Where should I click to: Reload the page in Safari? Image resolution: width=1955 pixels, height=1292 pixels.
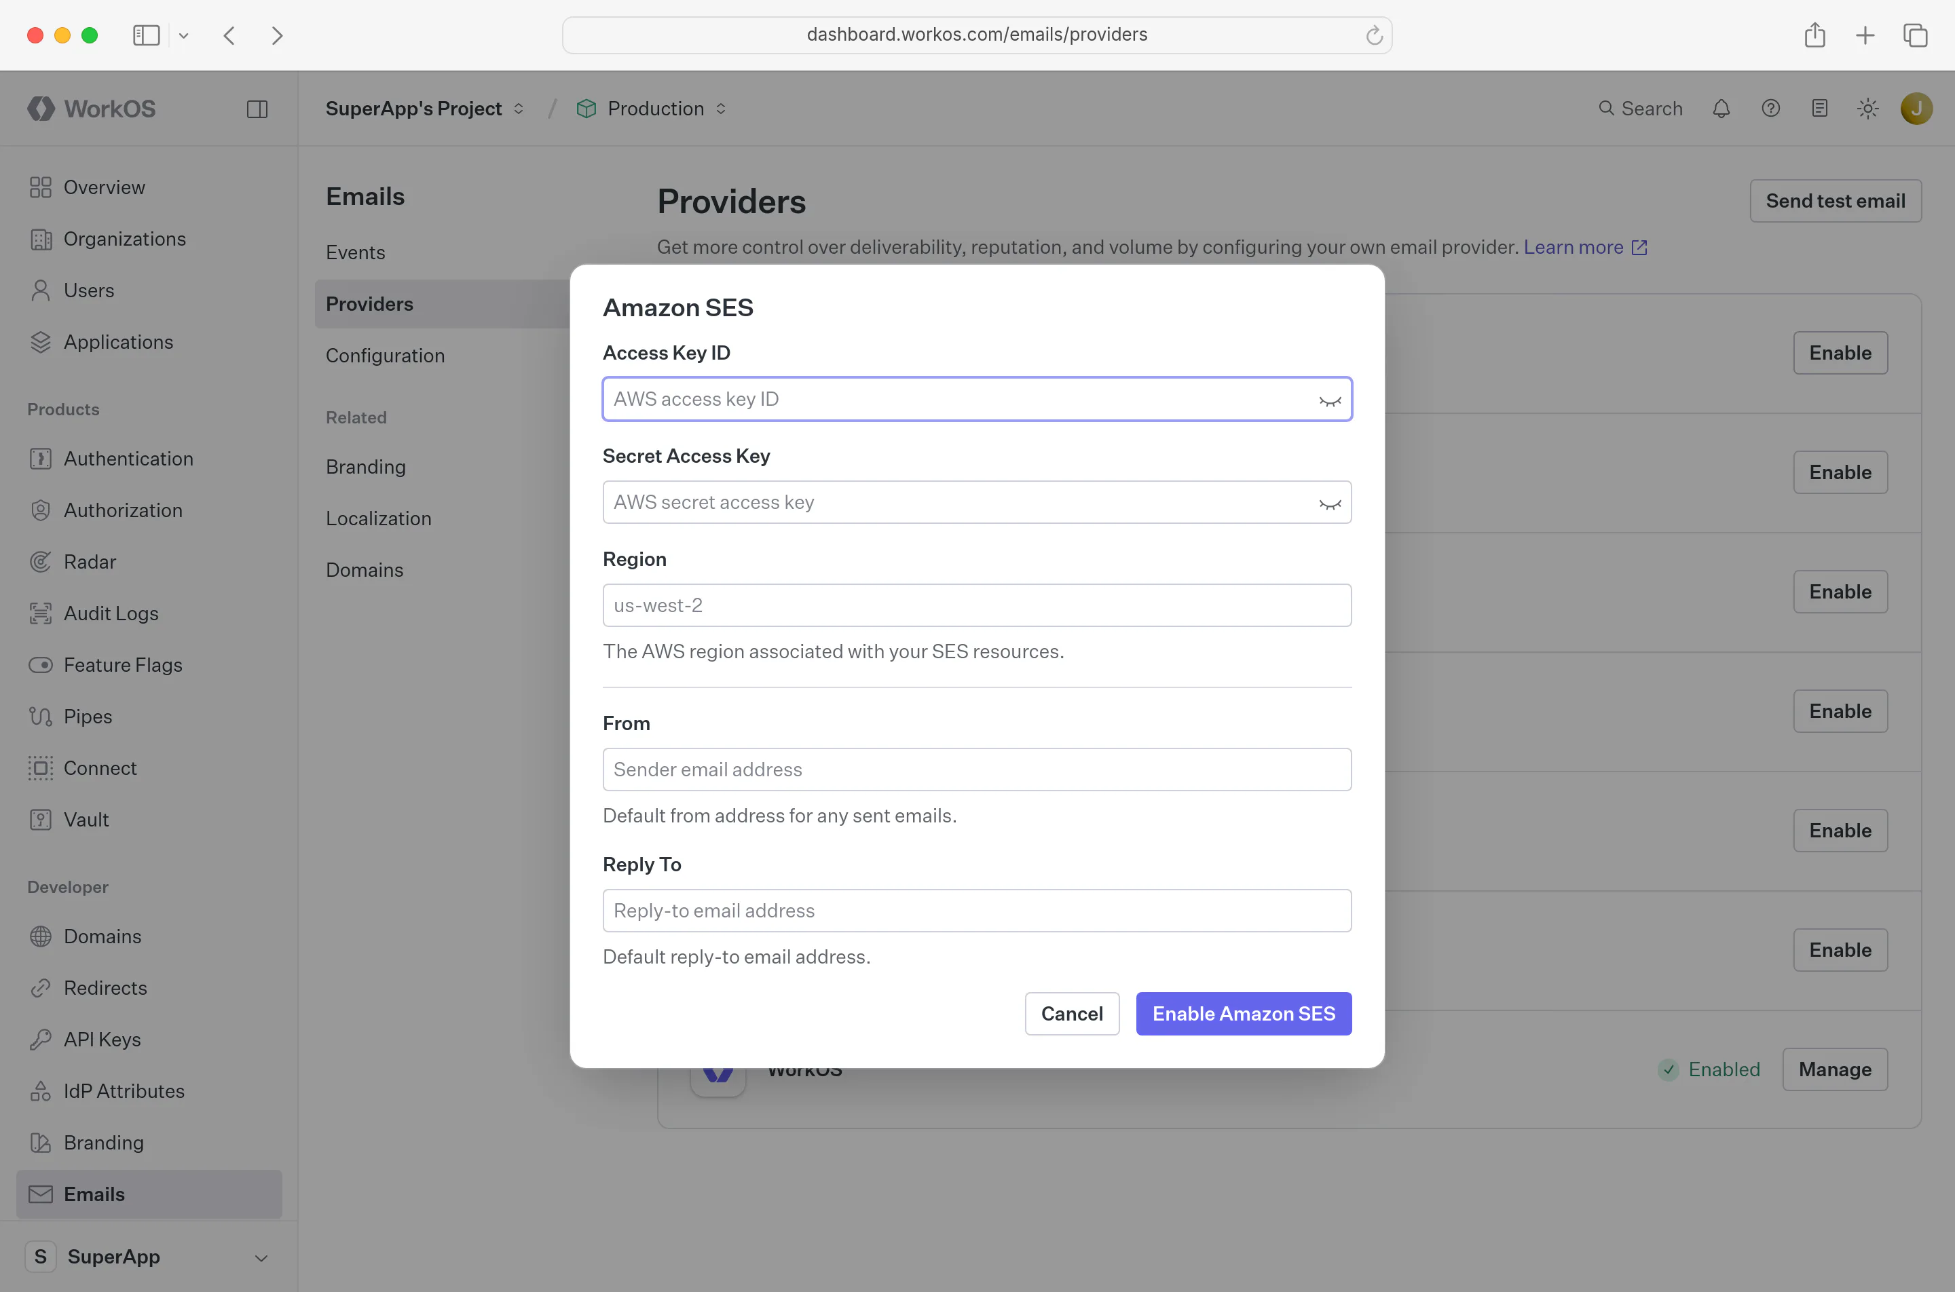coord(1373,35)
